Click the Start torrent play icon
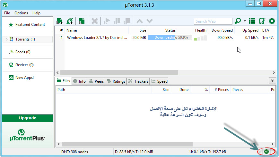This screenshot has width=279, height=157. tap(107, 21)
